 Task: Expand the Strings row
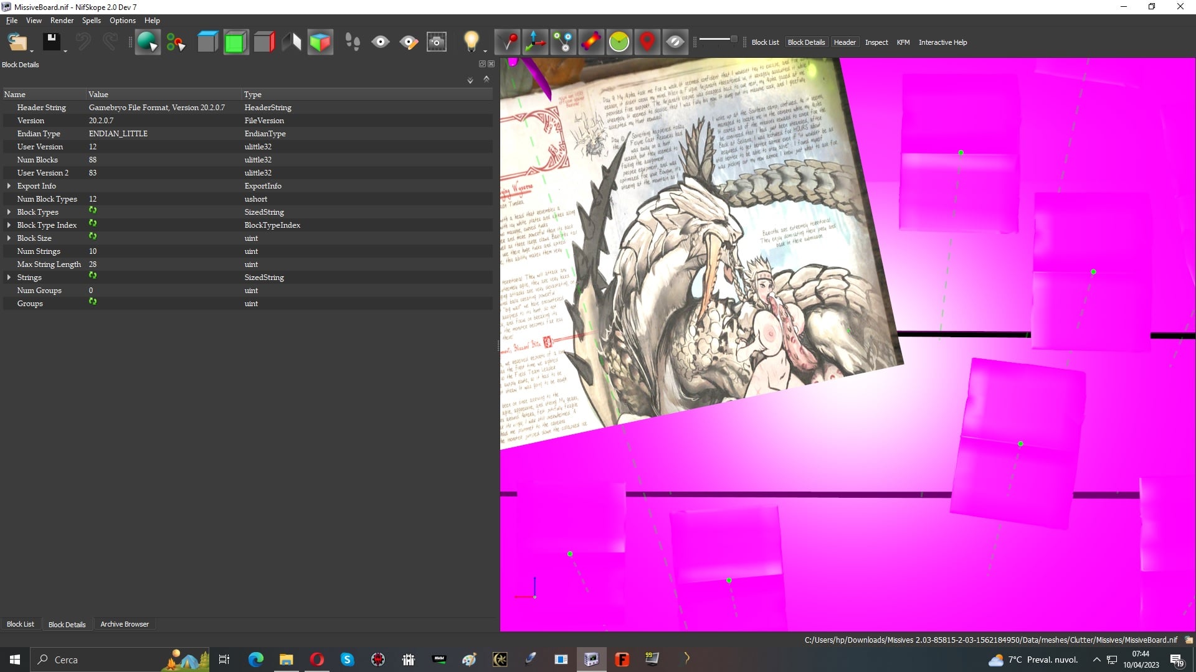tap(9, 278)
